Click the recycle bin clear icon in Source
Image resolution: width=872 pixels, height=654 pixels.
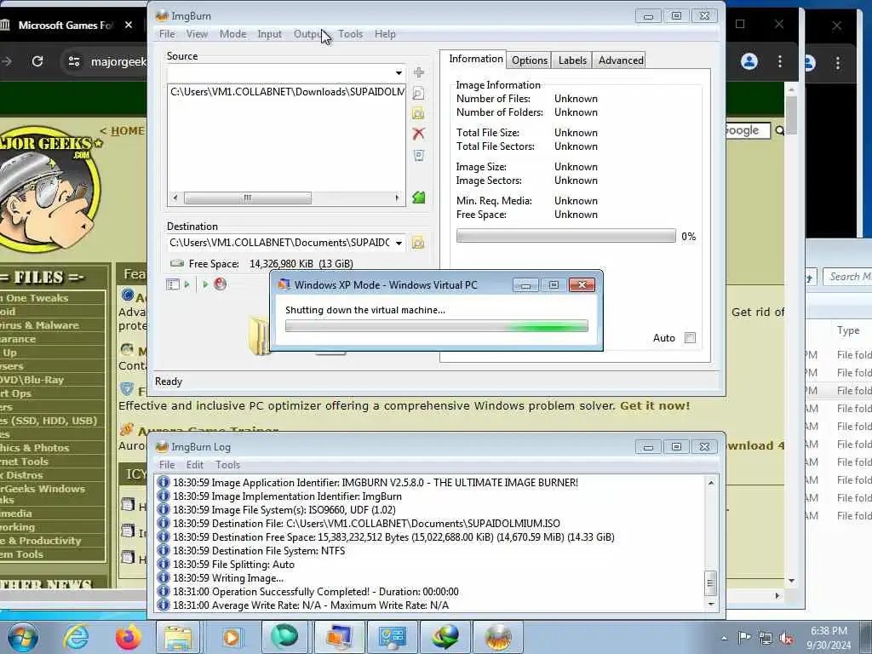click(419, 155)
